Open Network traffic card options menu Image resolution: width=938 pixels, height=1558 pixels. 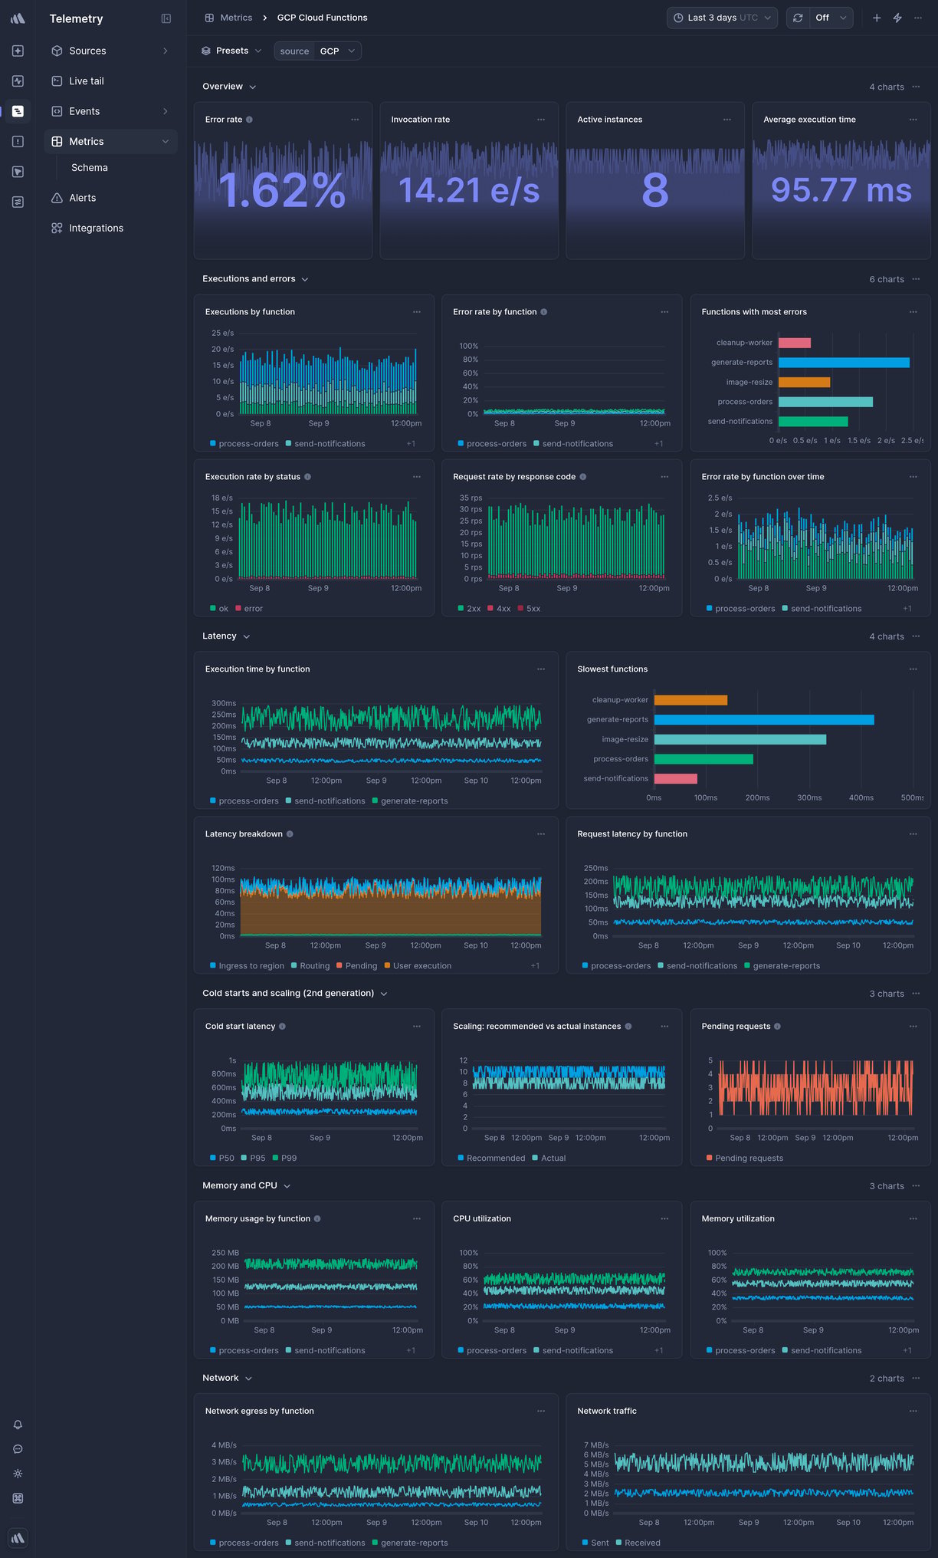913,1411
